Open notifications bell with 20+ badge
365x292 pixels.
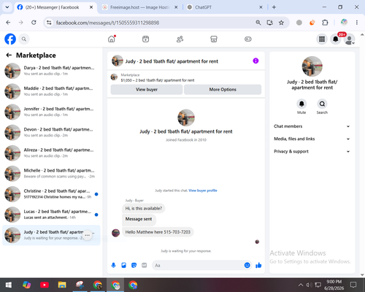336,39
